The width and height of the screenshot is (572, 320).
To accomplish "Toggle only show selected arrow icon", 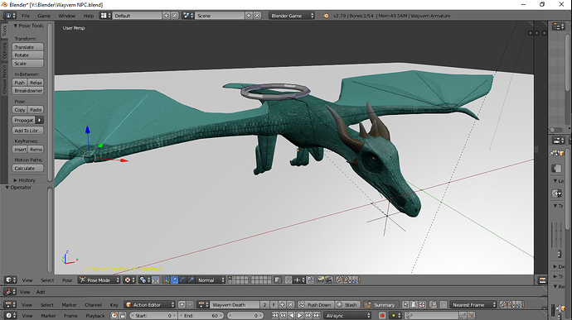I will (405, 305).
